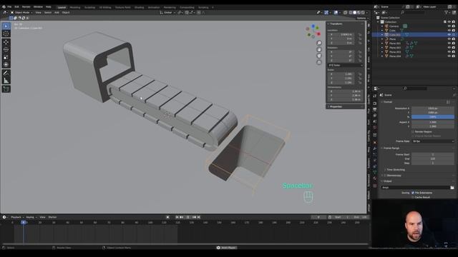This screenshot has height=257, width=458.
Task: Hide Camera in viewport via eye icon
Action: [x=449, y=26]
